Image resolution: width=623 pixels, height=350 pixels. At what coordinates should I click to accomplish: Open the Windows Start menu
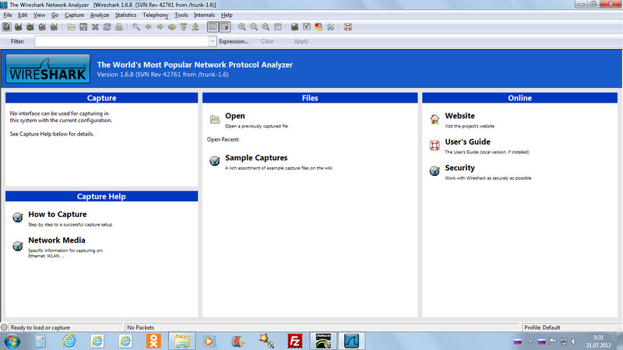[12, 341]
